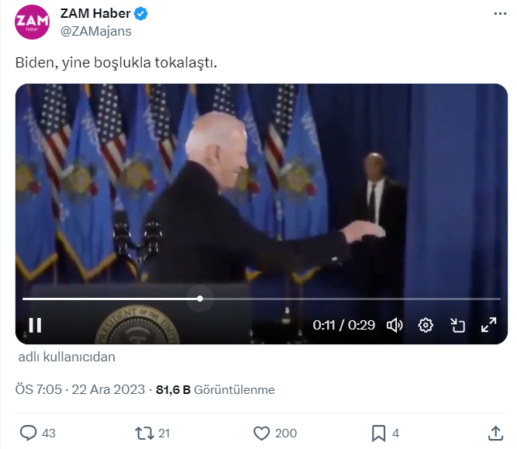Open ZAM Haber profile avatar
517x449 pixels.
coord(32,22)
